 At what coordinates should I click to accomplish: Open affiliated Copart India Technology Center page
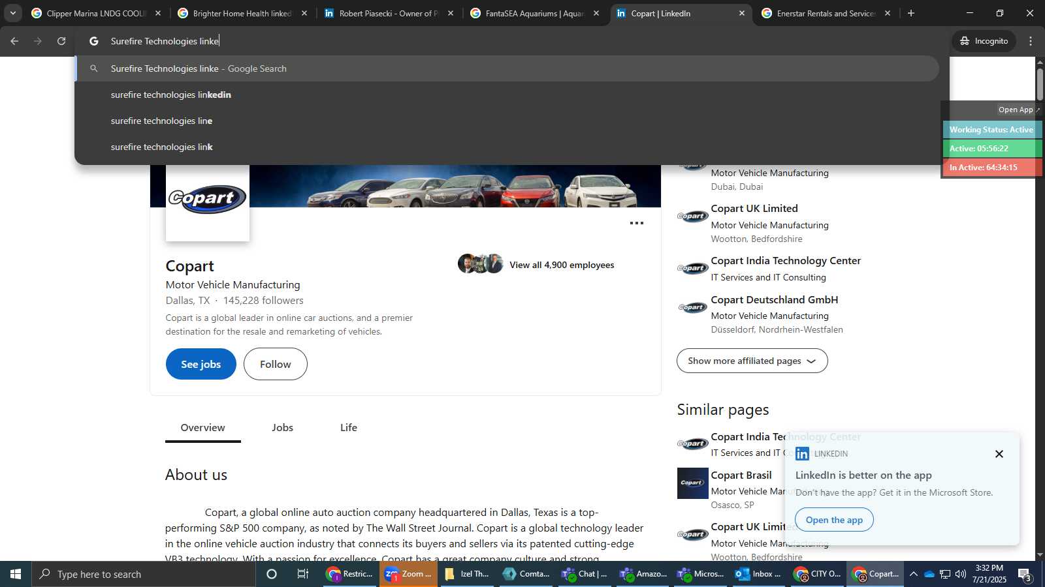(x=786, y=261)
